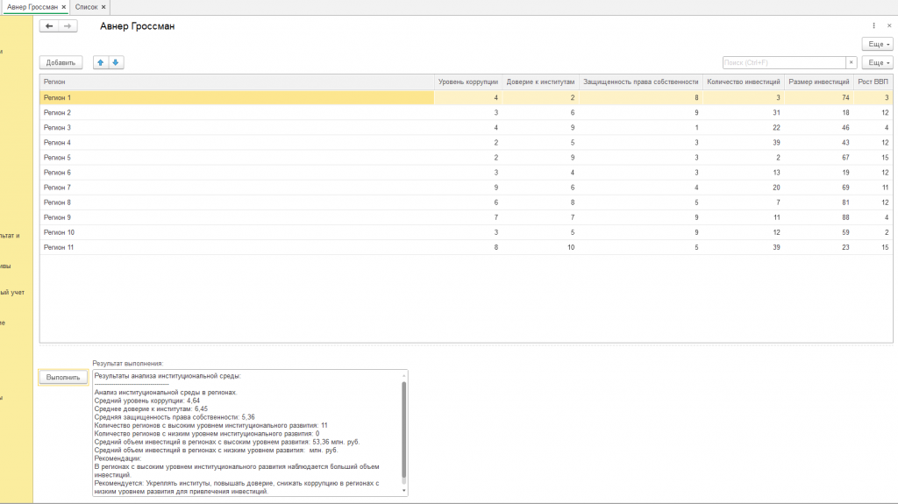Click the Выполнить button
Image resolution: width=898 pixels, height=504 pixels.
pos(63,378)
